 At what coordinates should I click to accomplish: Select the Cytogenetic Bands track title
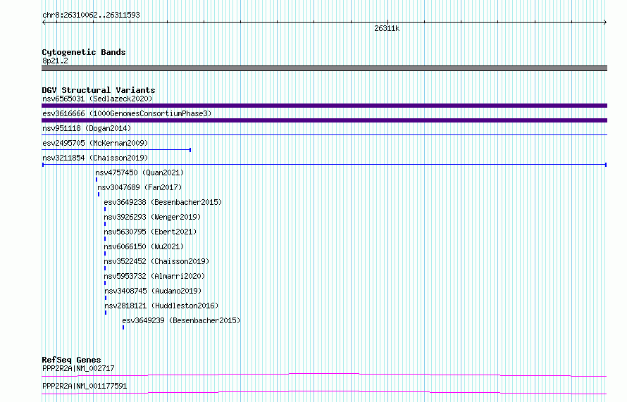[84, 52]
